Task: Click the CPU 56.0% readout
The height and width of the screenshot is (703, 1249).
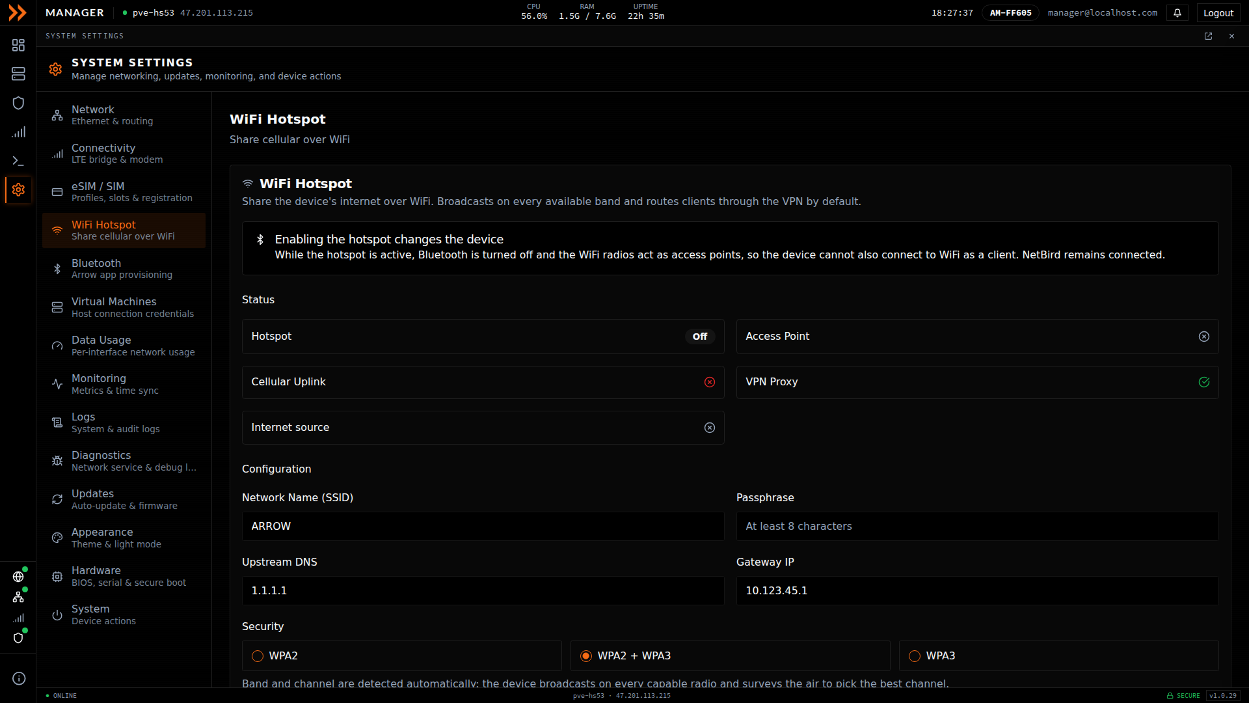Action: click(x=534, y=12)
